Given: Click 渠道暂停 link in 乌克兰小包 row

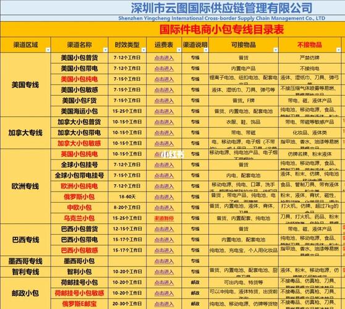Looking at the screenshot, I should point(164,218).
